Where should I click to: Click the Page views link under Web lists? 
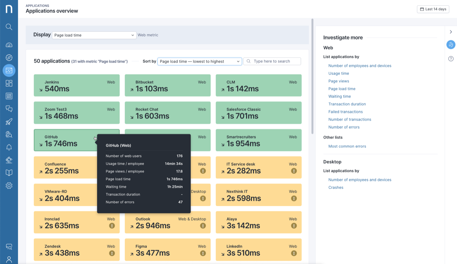338,81
